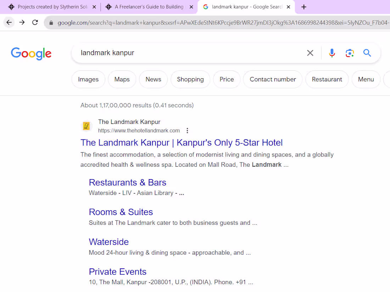This screenshot has width=390, height=292.
Task: Filter results by Shopping
Action: coord(190,79)
